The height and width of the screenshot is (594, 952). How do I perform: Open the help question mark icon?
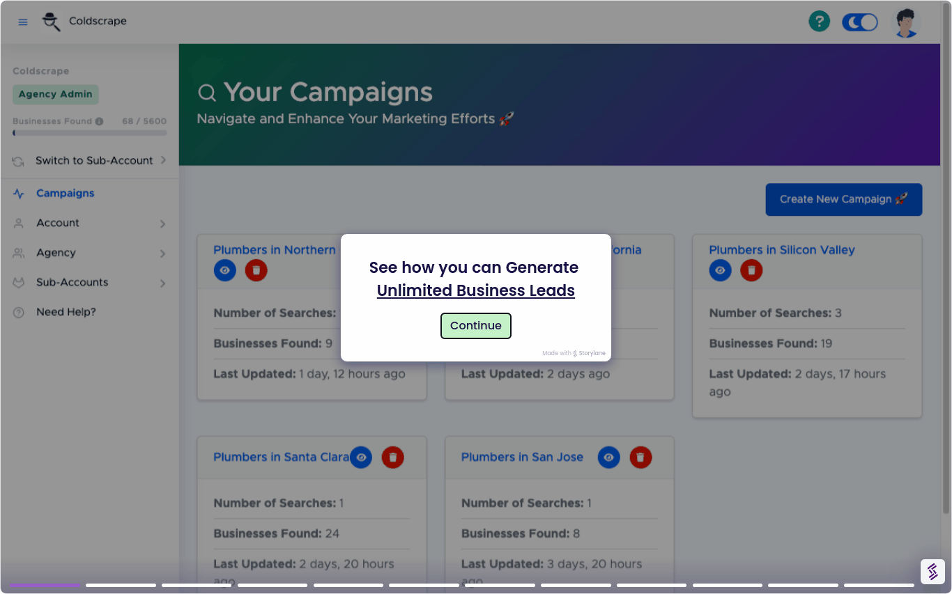(819, 22)
